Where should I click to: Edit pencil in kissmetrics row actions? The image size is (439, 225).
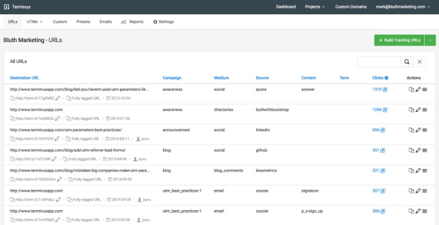418,170
